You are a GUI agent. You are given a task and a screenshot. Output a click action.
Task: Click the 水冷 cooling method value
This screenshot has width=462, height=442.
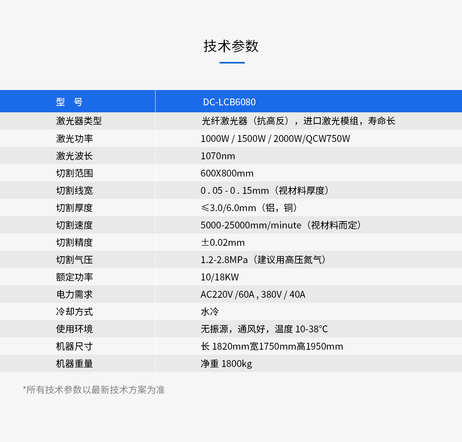click(209, 312)
